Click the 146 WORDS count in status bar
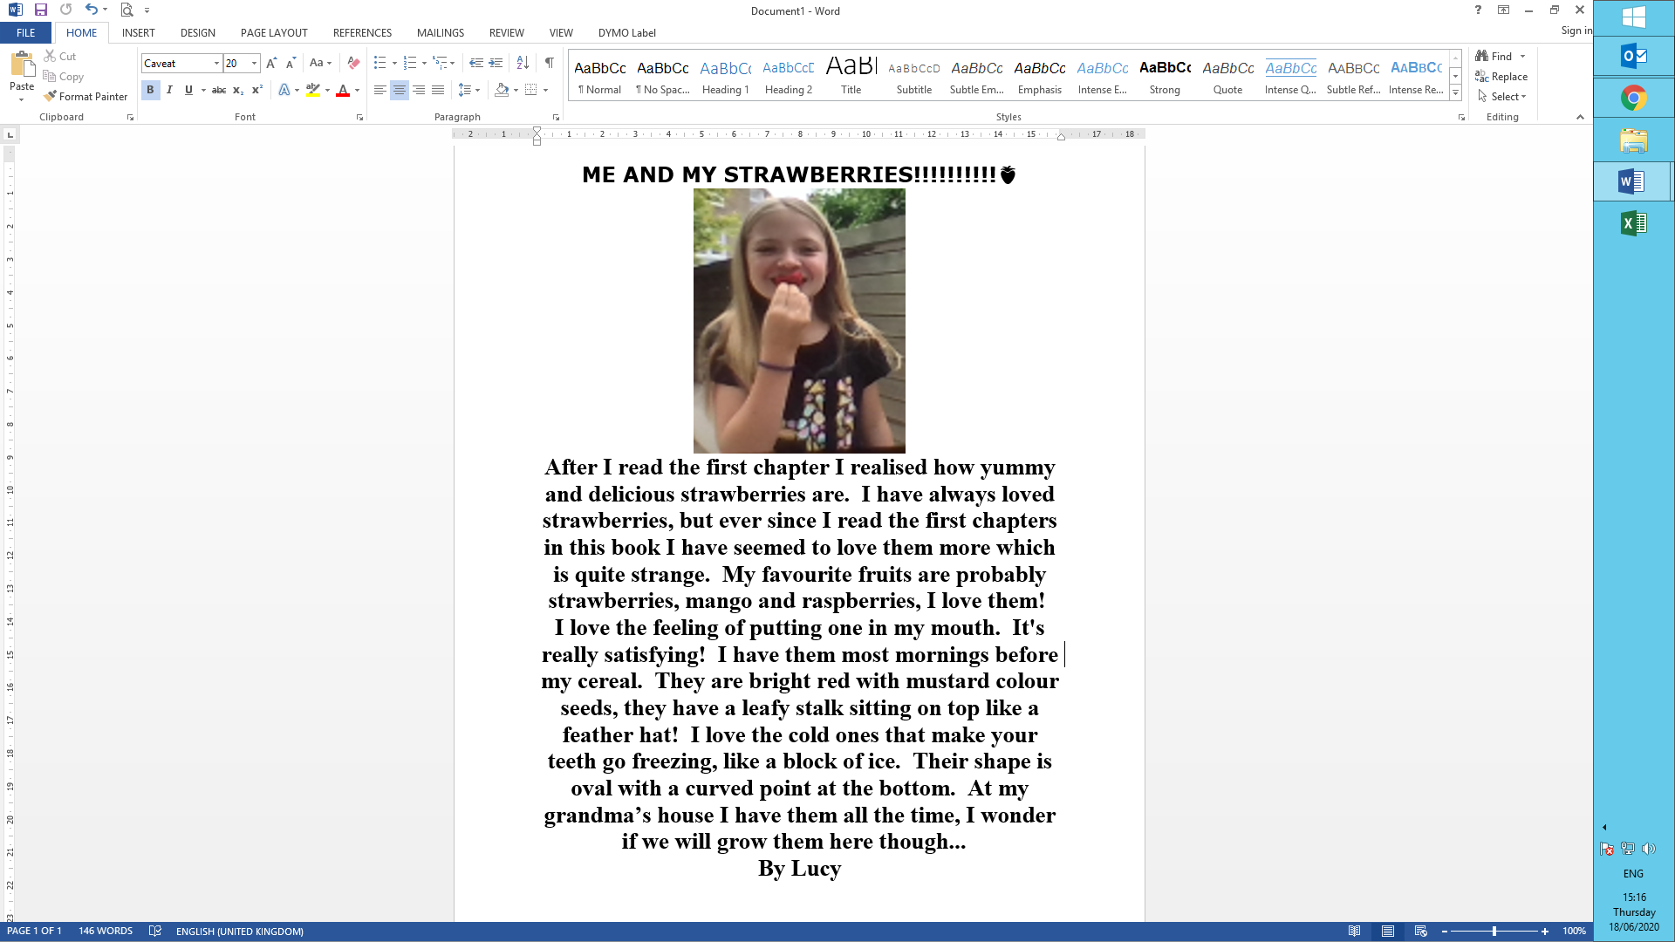Viewport: 1675px width, 942px height. 106,931
